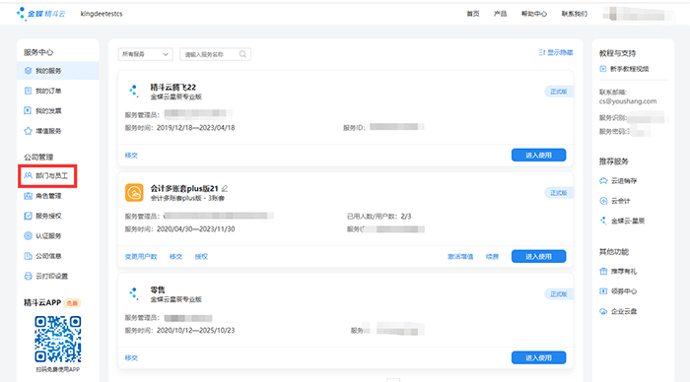Click 进入使用 for 精斗云腾飞22

(538, 156)
